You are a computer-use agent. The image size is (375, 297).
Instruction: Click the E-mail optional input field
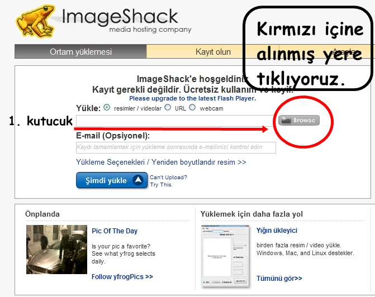point(175,147)
